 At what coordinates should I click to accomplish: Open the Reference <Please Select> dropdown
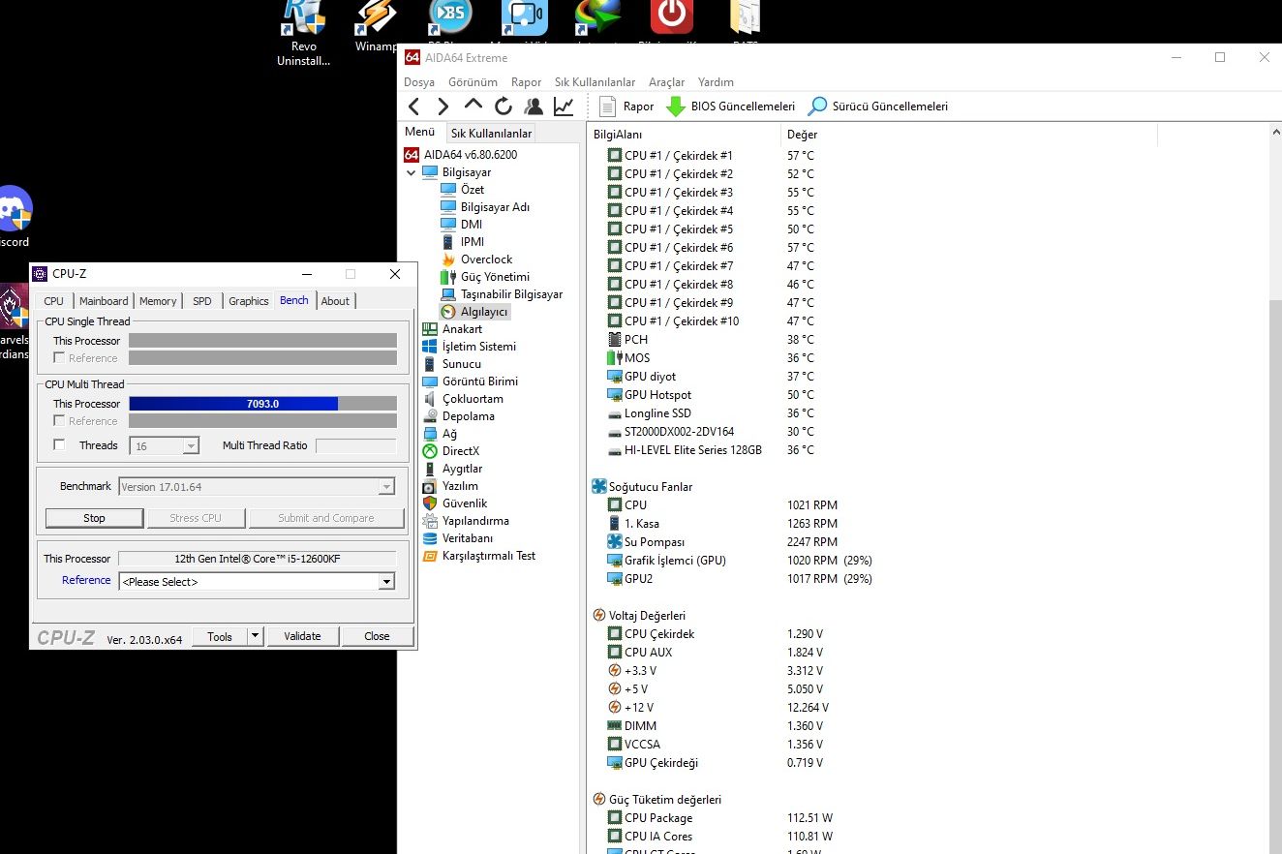coord(257,581)
